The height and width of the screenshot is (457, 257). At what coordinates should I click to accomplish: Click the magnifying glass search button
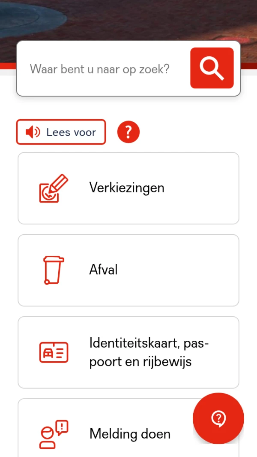pyautogui.click(x=212, y=68)
